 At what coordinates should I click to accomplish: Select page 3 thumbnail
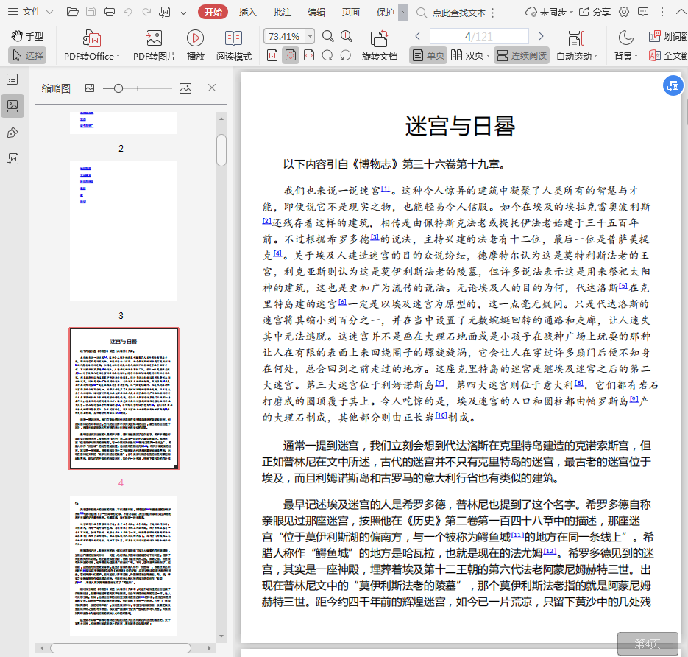(x=124, y=231)
